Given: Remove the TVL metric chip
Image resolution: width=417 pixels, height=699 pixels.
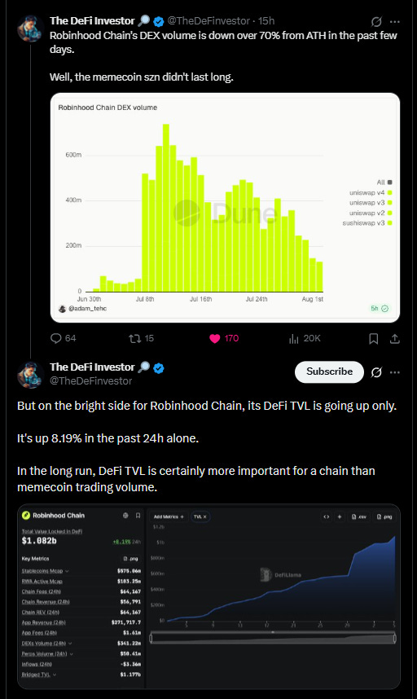Looking at the screenshot, I should point(205,517).
